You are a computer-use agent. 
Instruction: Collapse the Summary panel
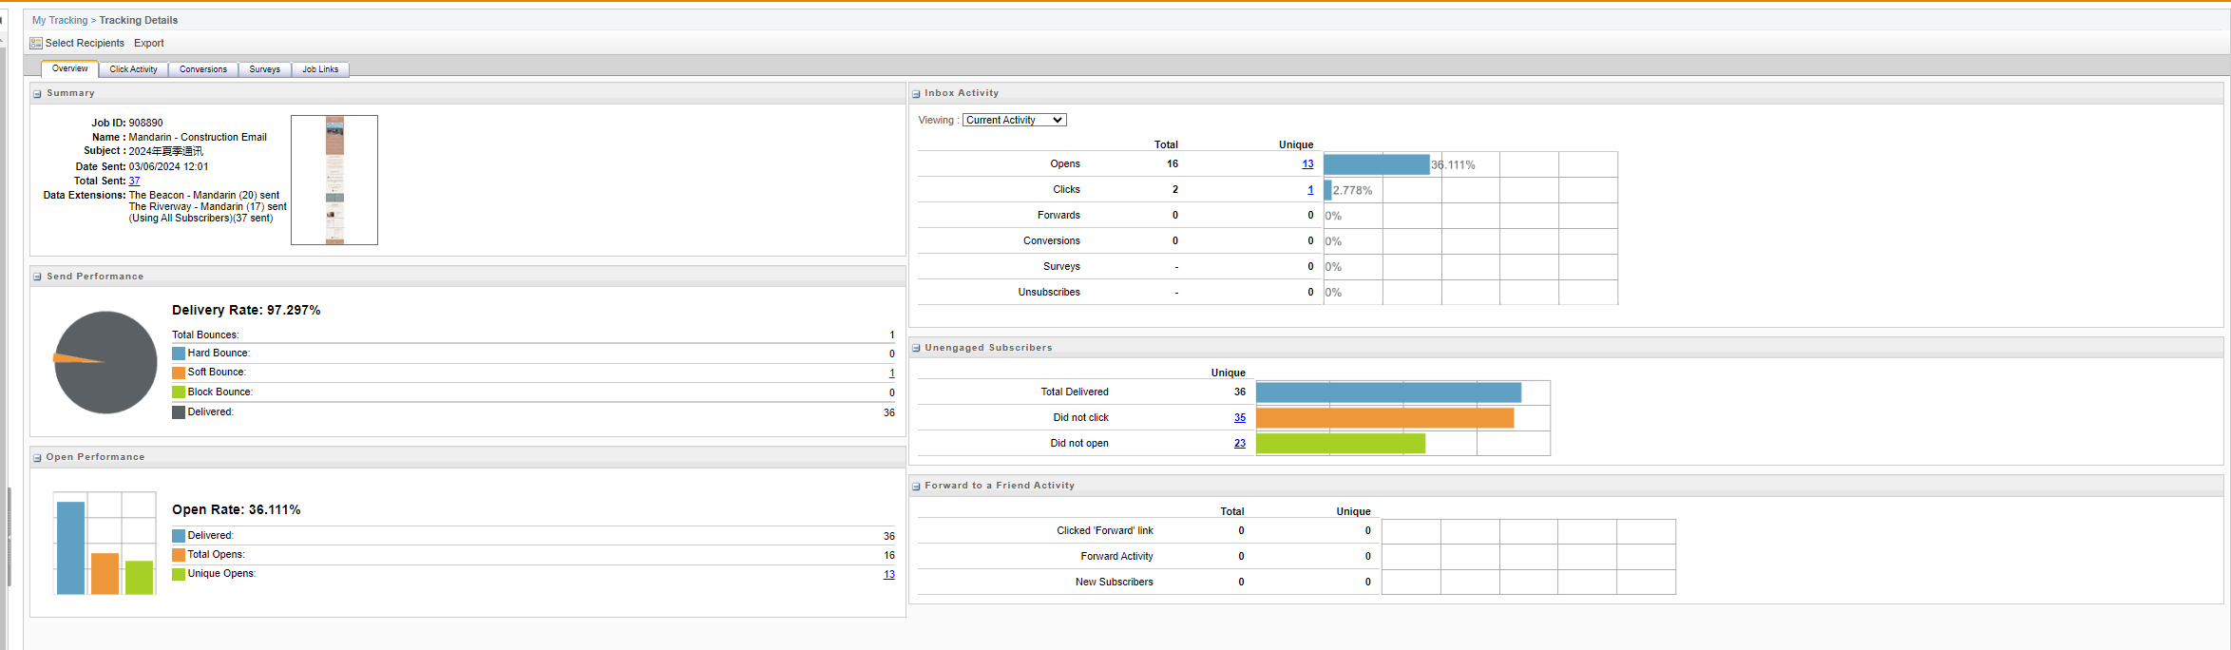[37, 94]
